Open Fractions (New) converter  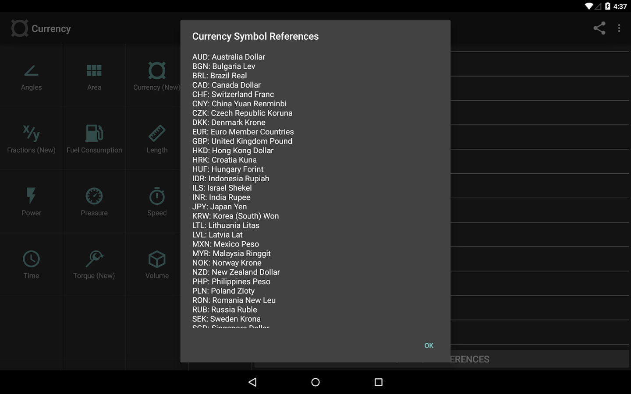(x=32, y=138)
